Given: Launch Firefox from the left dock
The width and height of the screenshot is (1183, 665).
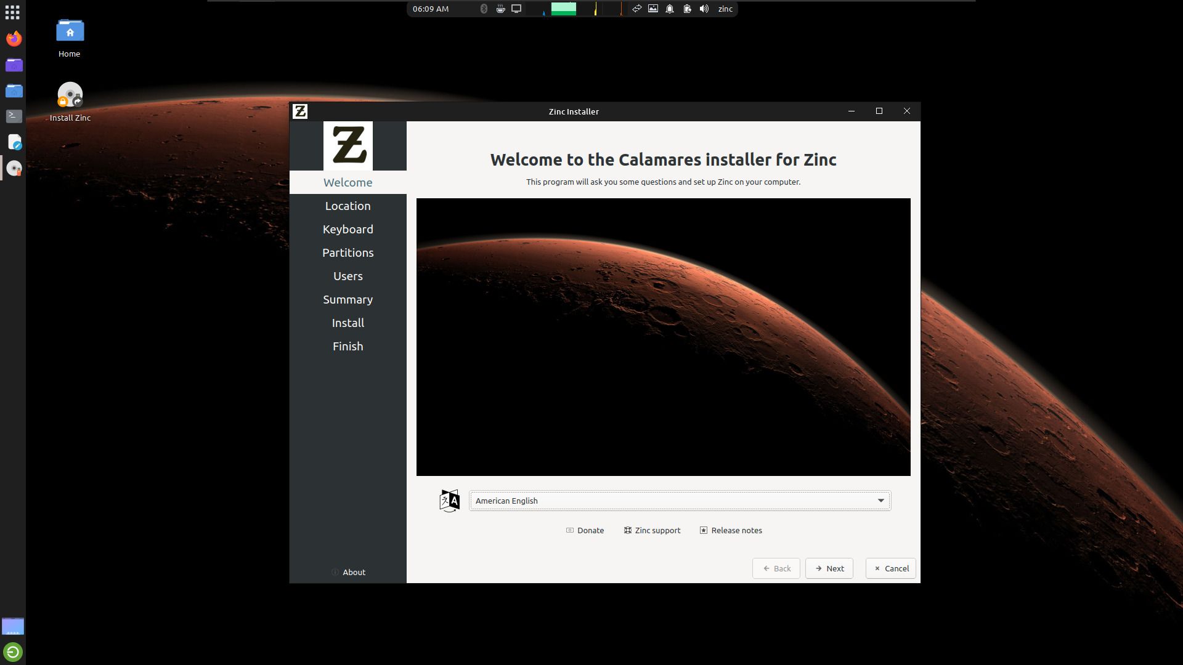Looking at the screenshot, I should 14,39.
